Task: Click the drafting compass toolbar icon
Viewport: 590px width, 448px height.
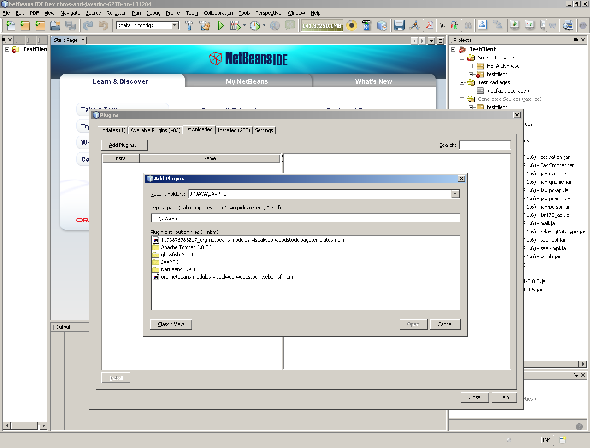Action: click(x=414, y=25)
